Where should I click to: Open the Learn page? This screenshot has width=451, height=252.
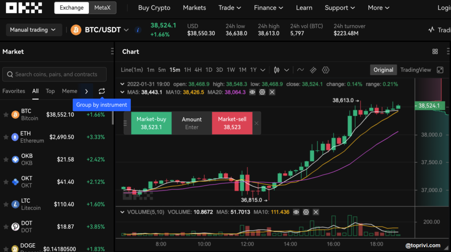[x=304, y=8]
